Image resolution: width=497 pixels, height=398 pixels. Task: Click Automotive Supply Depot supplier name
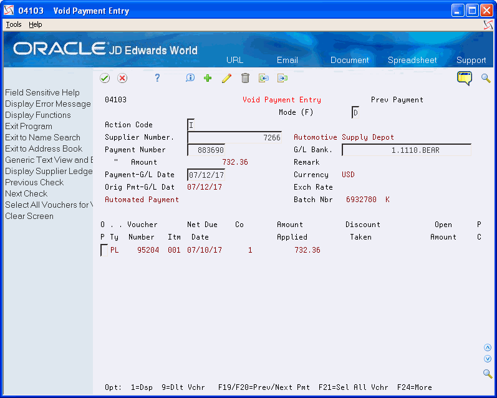point(344,137)
